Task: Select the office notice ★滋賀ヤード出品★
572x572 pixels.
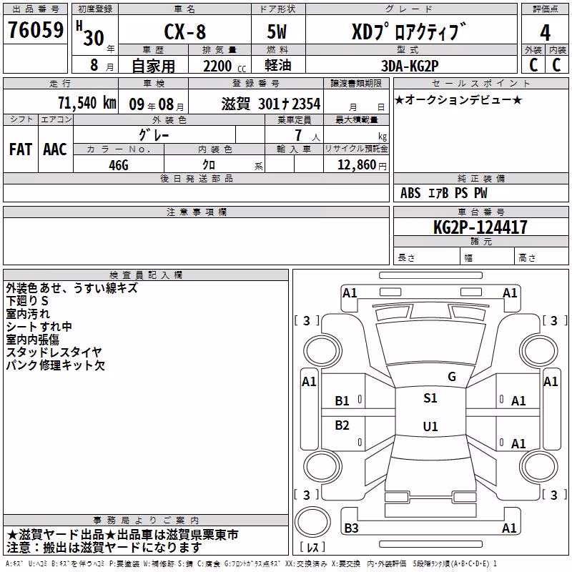Action: tap(61, 535)
